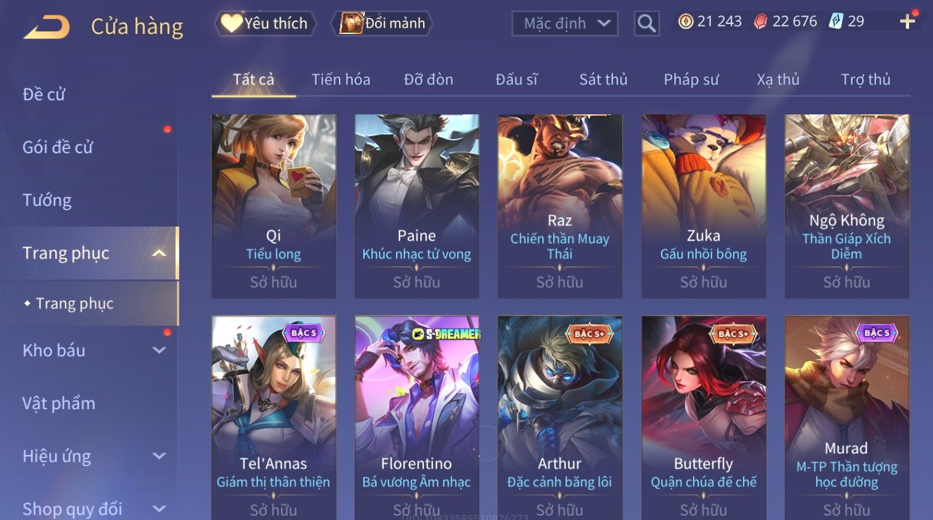Switch to the Pháp sư tab
933x520 pixels.
coord(691,79)
